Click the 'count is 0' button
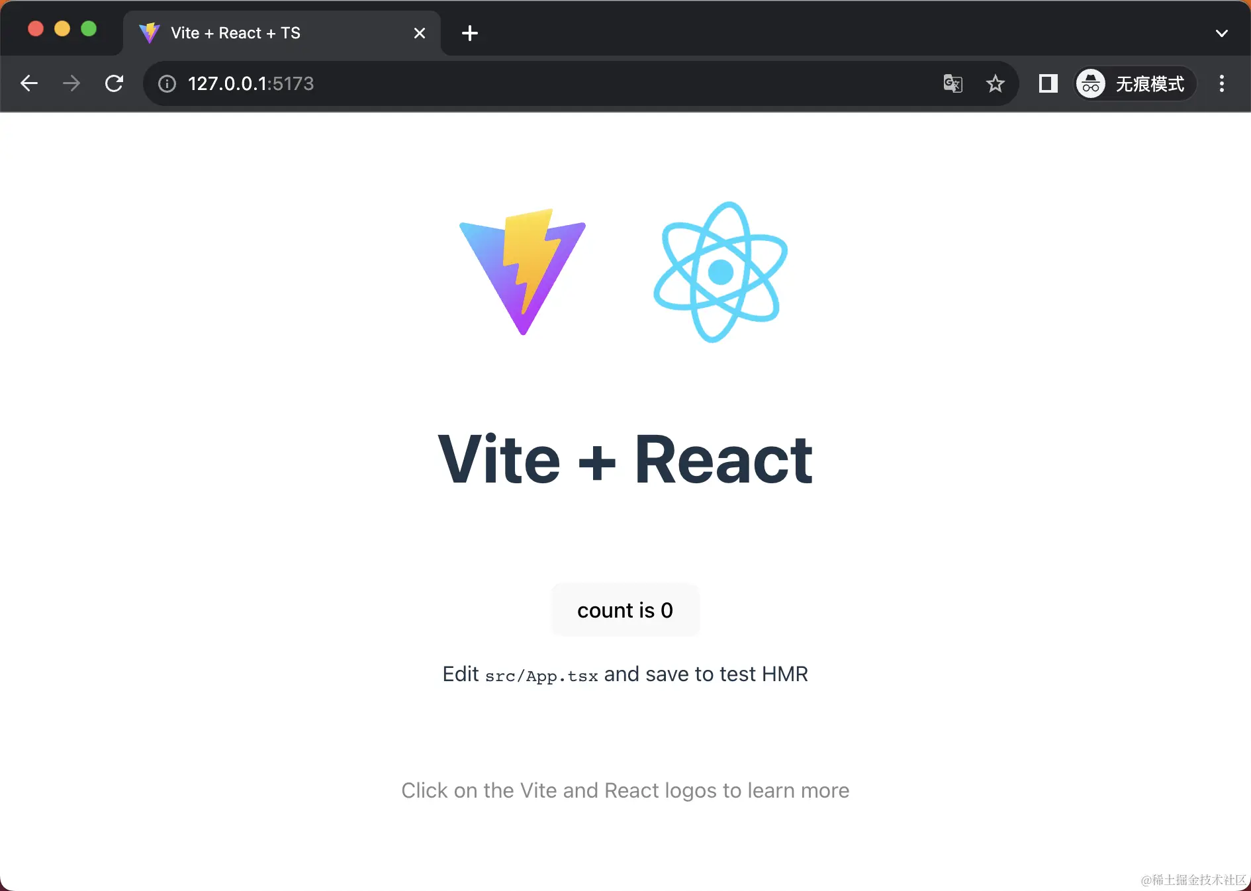This screenshot has width=1251, height=891. (625, 610)
